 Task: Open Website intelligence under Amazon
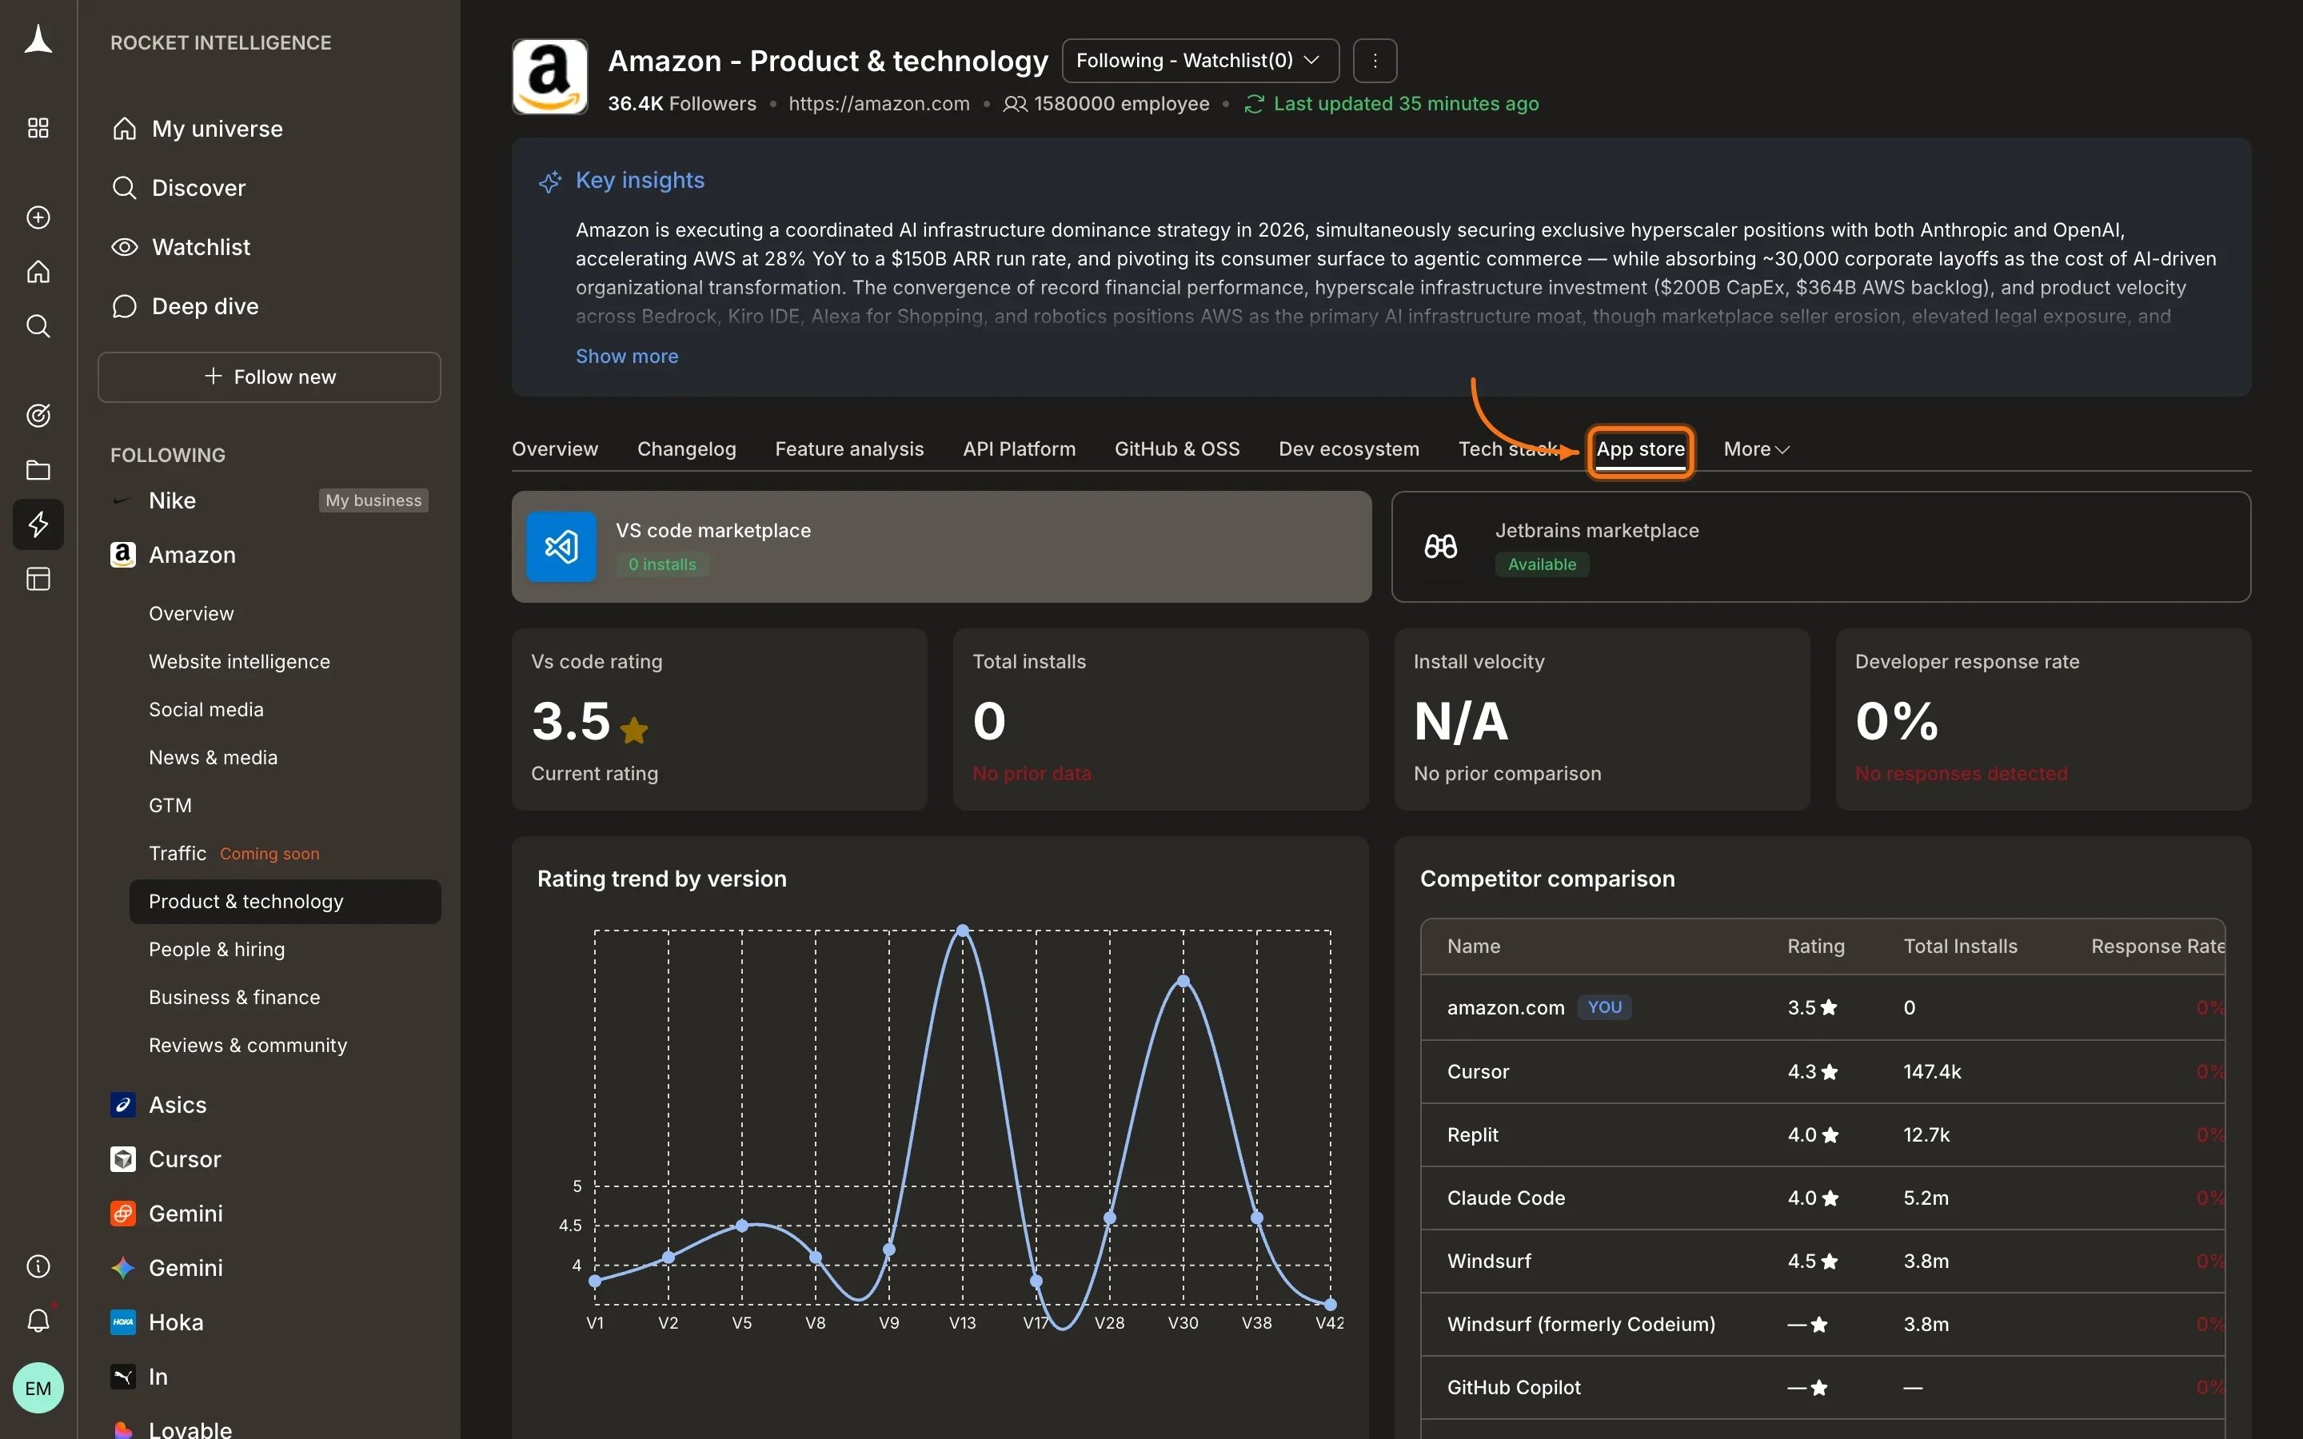pyautogui.click(x=239, y=661)
